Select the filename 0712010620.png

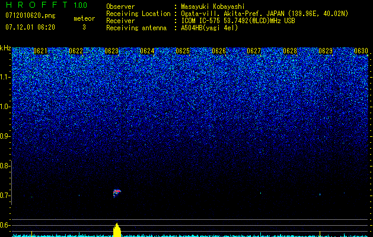tap(30, 15)
